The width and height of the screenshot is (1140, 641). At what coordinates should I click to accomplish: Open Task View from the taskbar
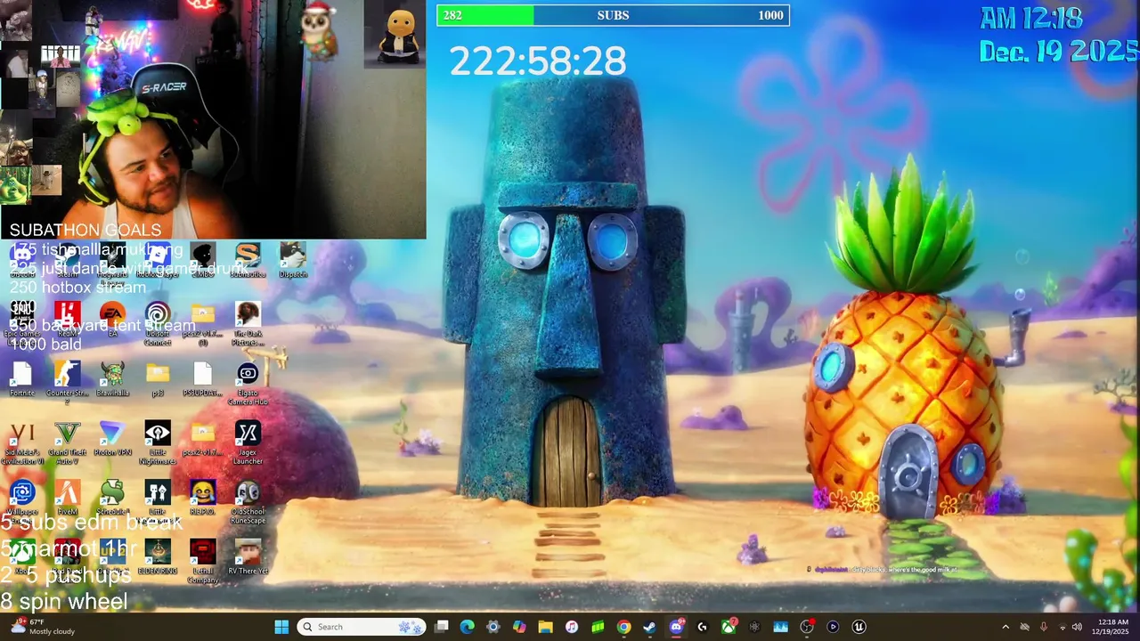pyautogui.click(x=442, y=627)
